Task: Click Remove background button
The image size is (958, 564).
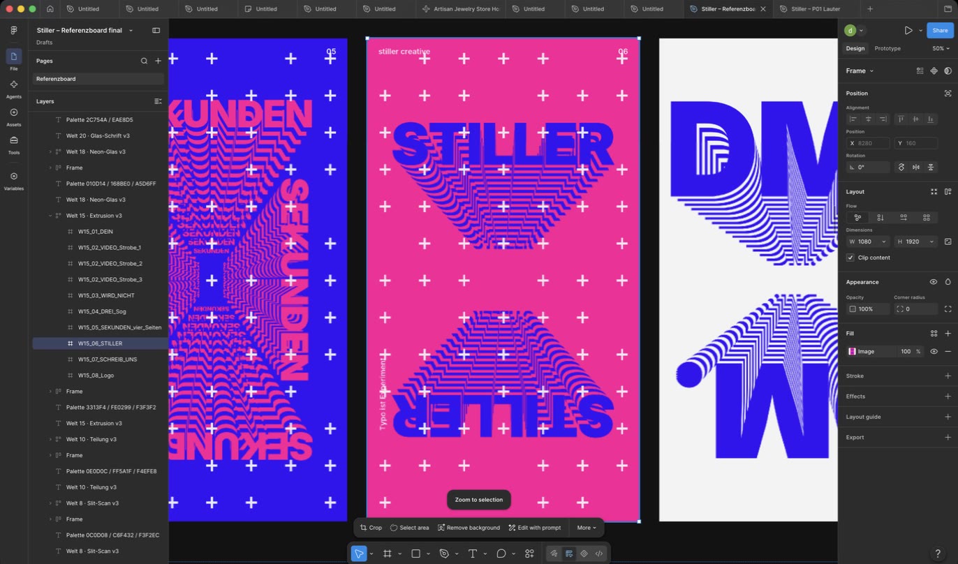Action: (x=469, y=528)
